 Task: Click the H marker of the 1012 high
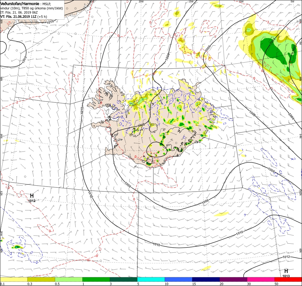pyautogui.click(x=32, y=196)
